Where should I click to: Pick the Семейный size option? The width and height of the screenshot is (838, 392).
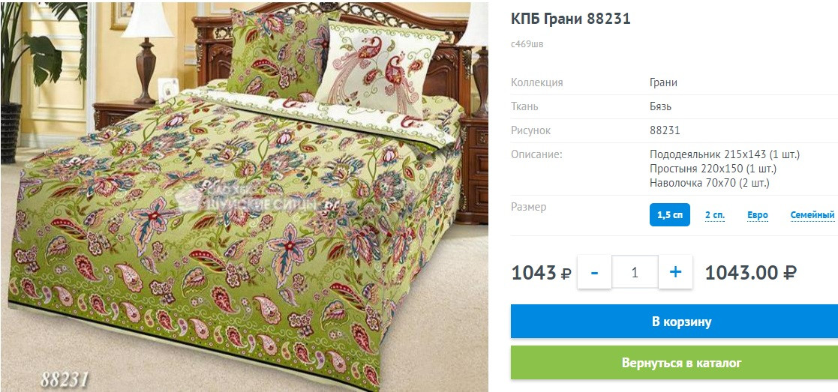(x=812, y=215)
